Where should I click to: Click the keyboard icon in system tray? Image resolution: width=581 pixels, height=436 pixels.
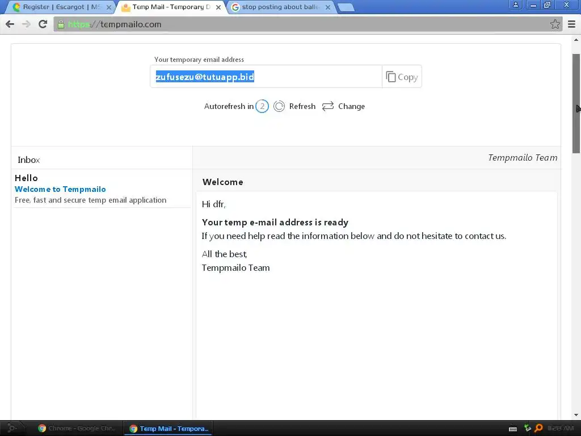[x=513, y=429]
